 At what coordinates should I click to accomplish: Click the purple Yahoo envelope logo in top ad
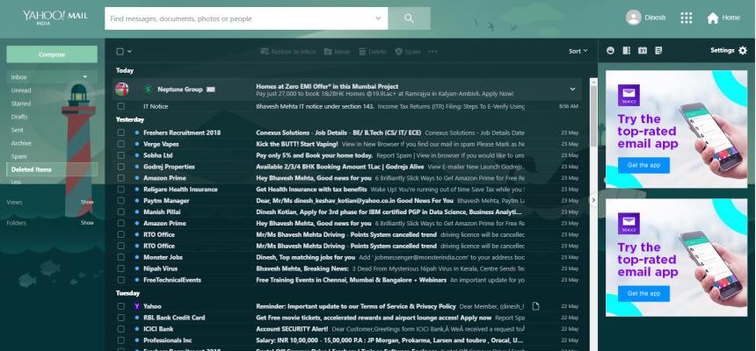point(629,95)
